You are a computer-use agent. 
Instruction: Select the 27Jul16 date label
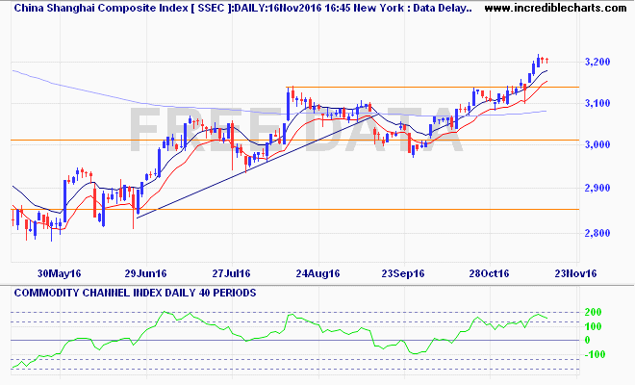click(234, 272)
